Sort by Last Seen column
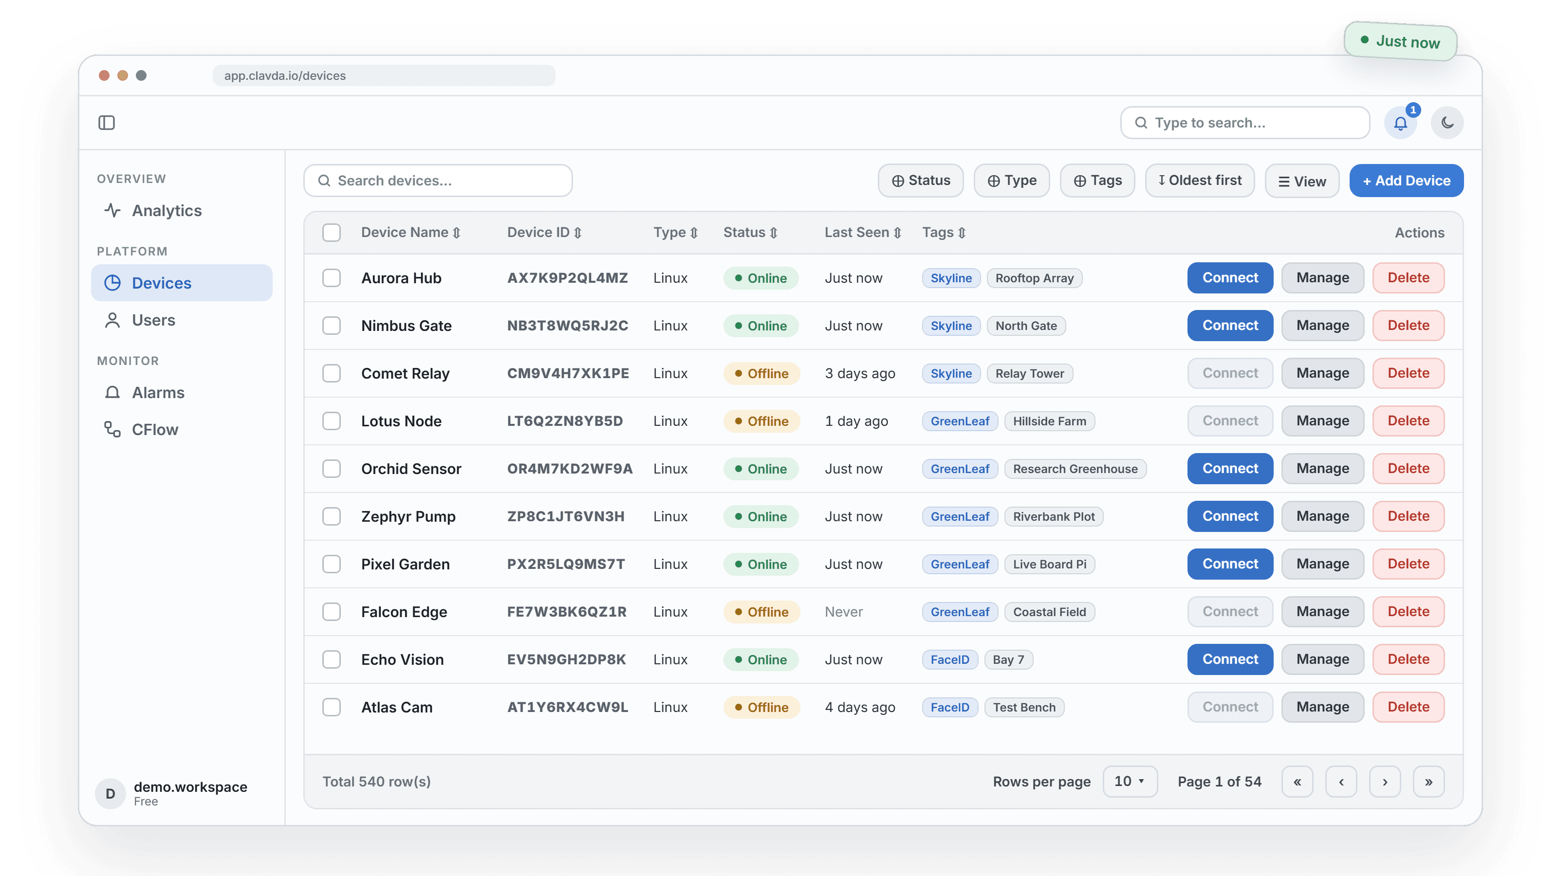The image size is (1558, 876). (x=863, y=233)
